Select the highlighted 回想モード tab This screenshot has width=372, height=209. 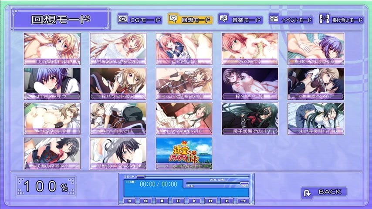tap(190, 20)
